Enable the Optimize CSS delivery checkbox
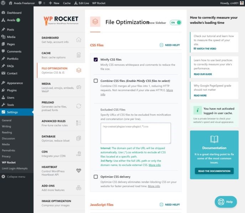The image size is (245, 213). coord(96,177)
